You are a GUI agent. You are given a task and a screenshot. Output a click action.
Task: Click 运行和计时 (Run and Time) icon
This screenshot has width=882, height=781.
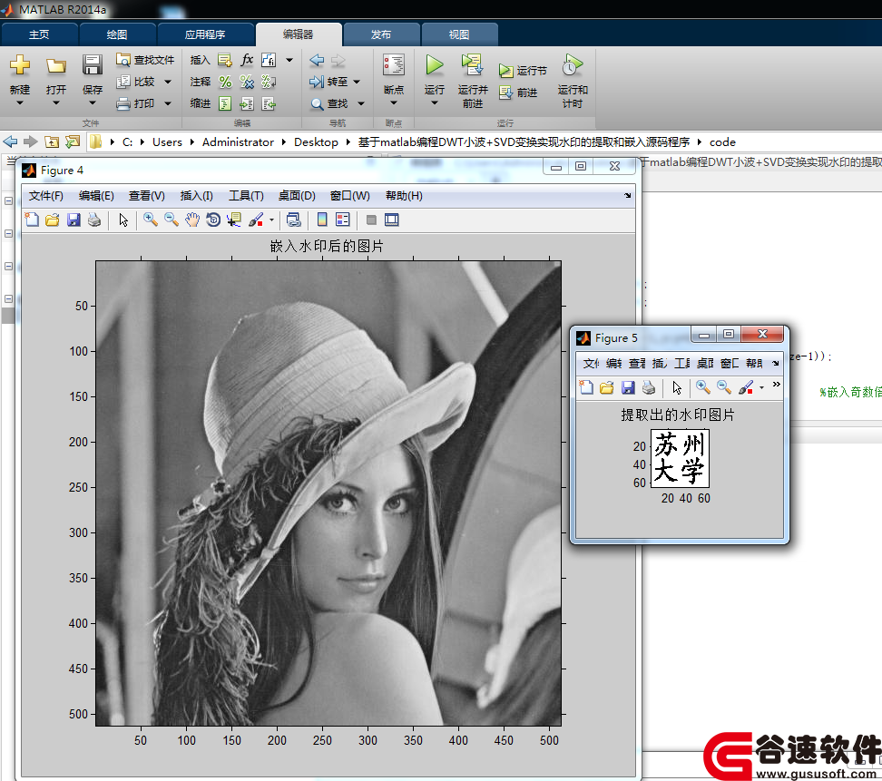573,64
